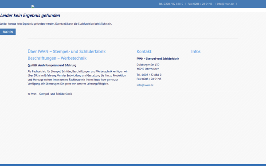Screen dimensions: 266x166
Task: Click the '© Iwan – Stempel- und Schilderfabrik' copyright
Action: coord(50,94)
